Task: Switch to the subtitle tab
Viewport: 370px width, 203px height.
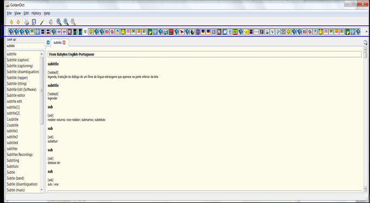Action: [57, 43]
